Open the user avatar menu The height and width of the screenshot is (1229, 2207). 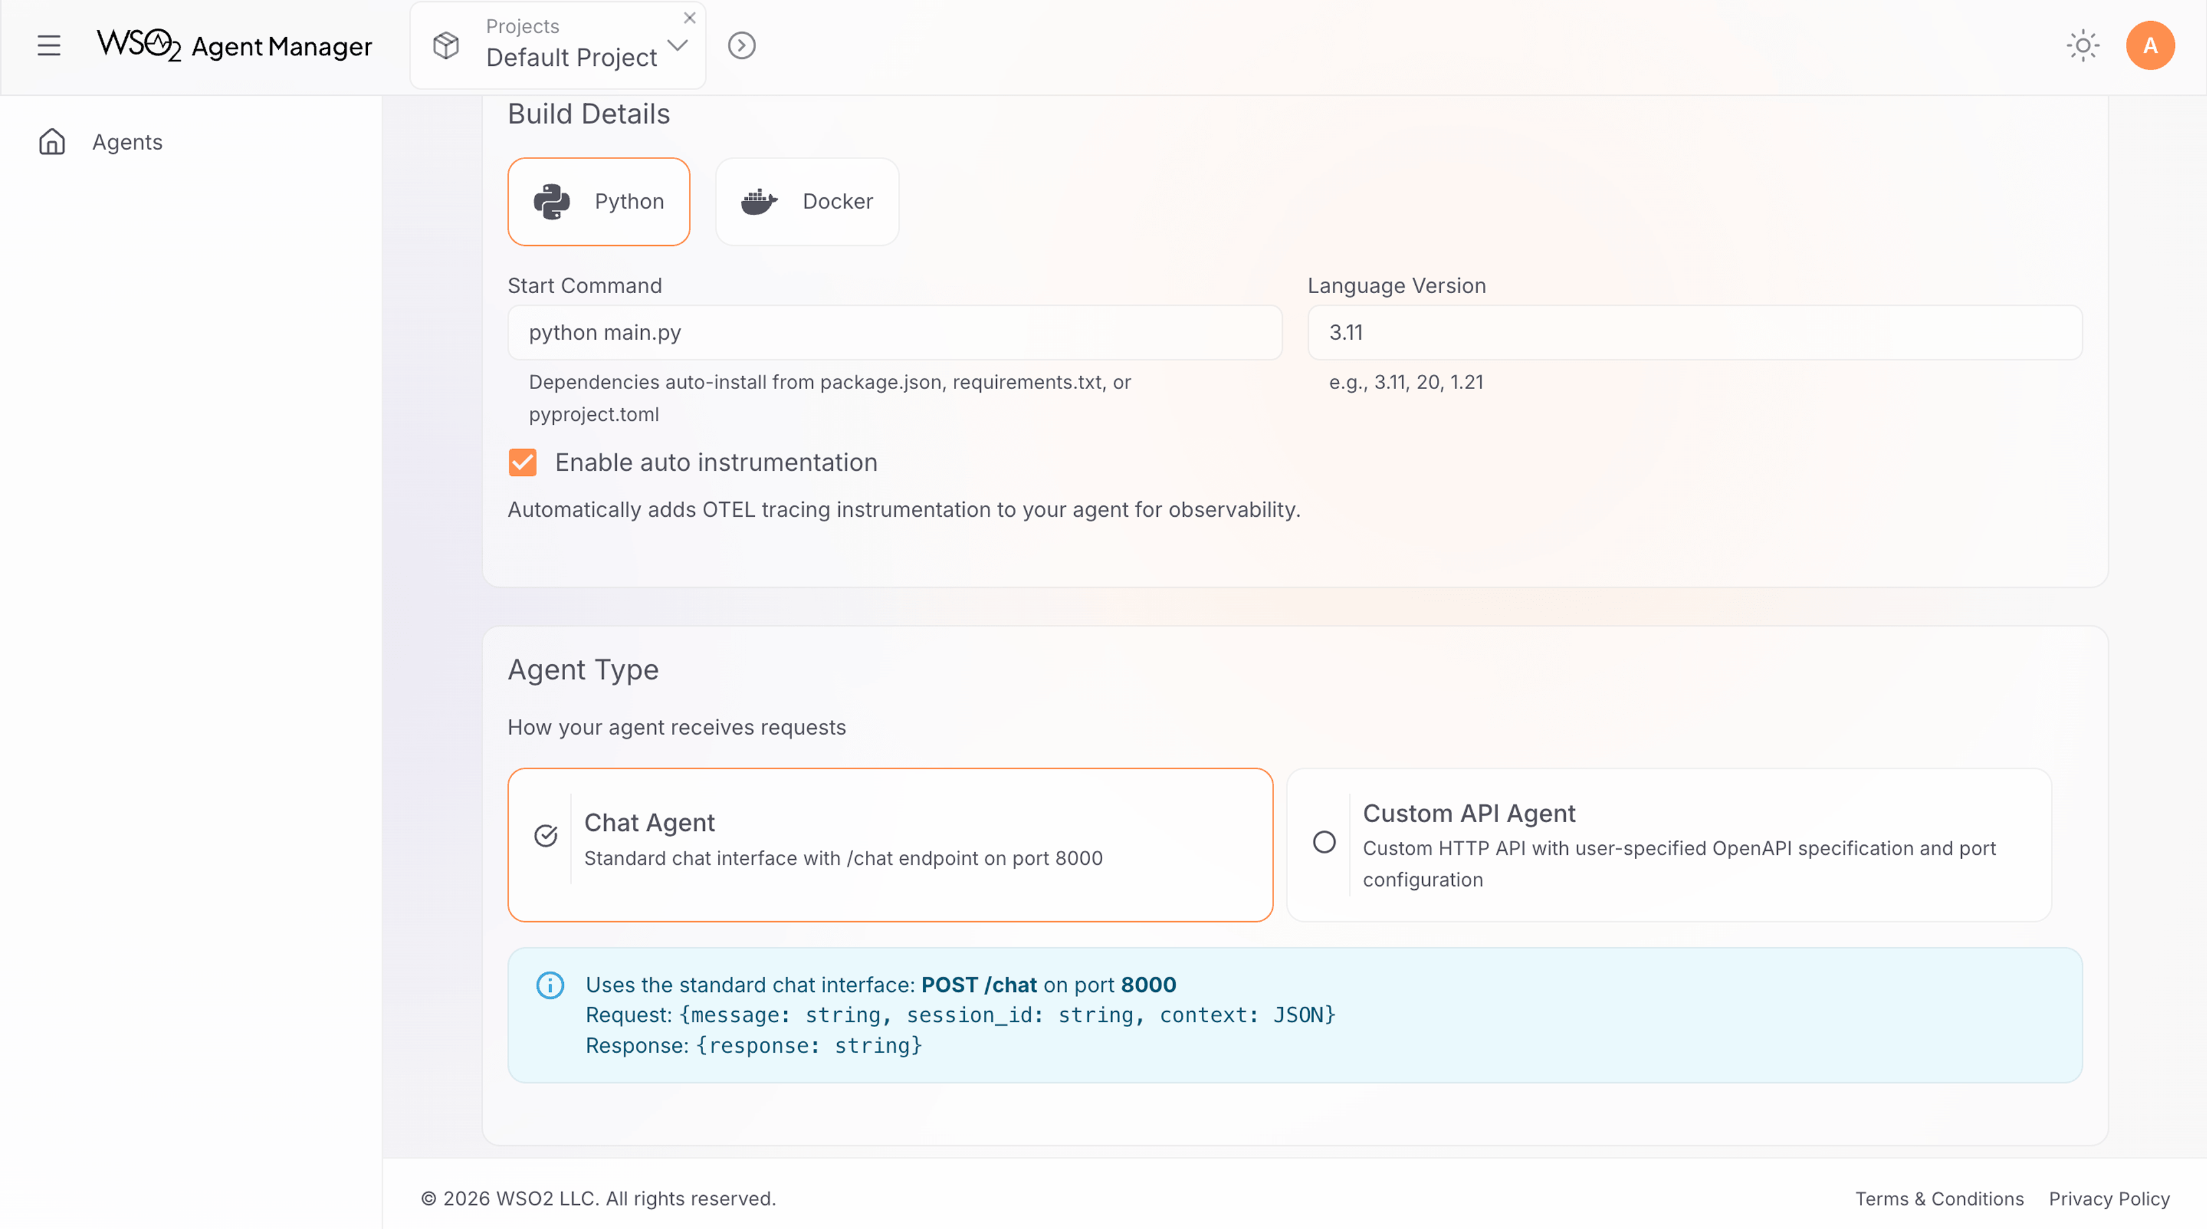pyautogui.click(x=2150, y=45)
